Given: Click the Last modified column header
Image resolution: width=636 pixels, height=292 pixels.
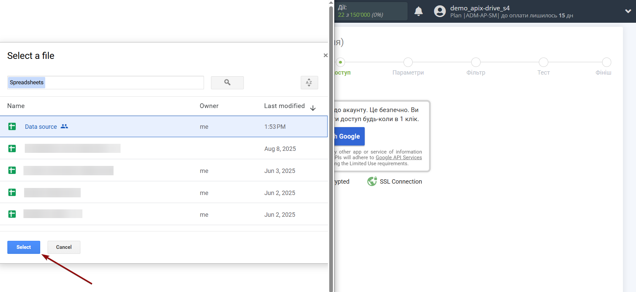Looking at the screenshot, I should click(284, 106).
